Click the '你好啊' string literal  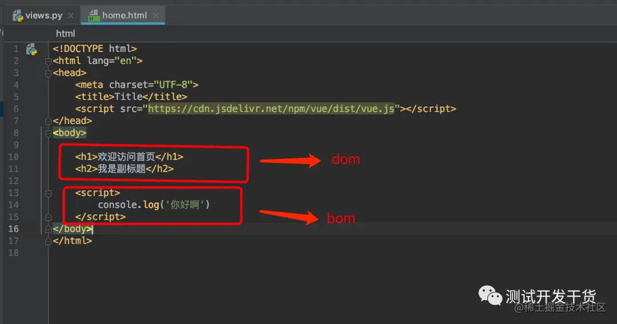pyautogui.click(x=185, y=205)
